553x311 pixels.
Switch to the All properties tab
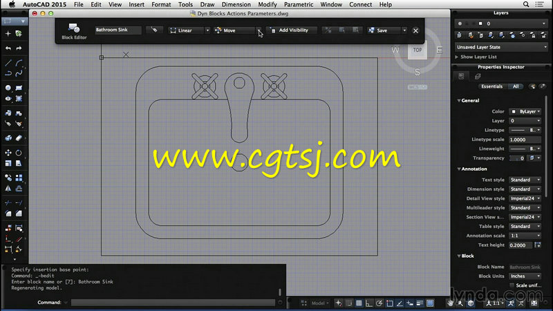click(516, 86)
